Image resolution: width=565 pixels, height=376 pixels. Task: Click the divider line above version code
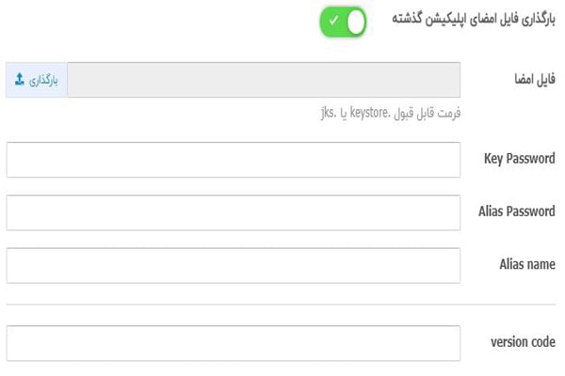(x=281, y=305)
